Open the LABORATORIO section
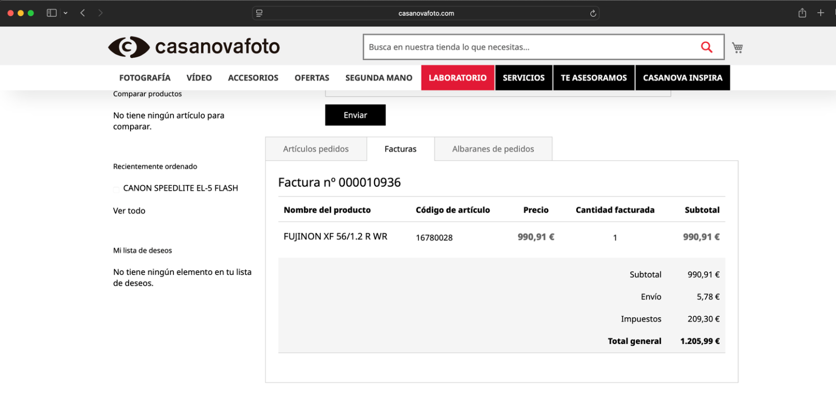Screen dimensions: 836x403 pos(458,78)
